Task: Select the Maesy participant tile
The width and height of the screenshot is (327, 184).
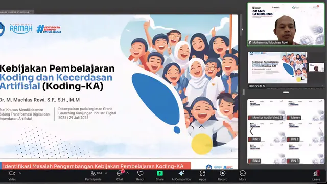Action: pyautogui.click(x=306, y=110)
